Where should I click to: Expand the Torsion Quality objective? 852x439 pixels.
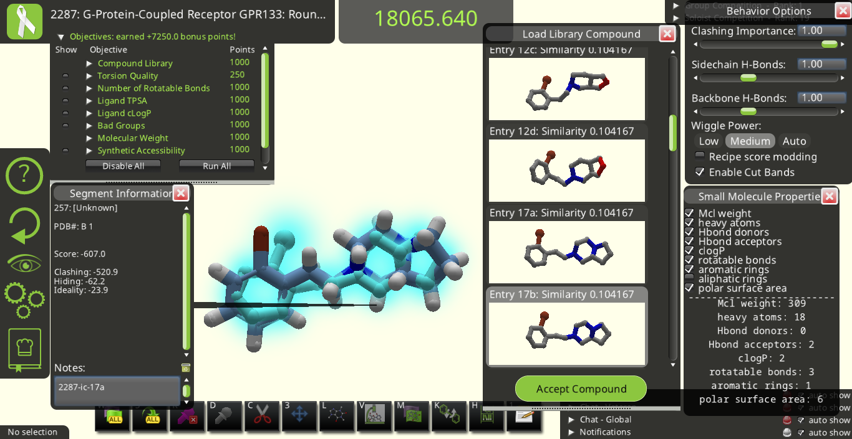click(x=90, y=76)
